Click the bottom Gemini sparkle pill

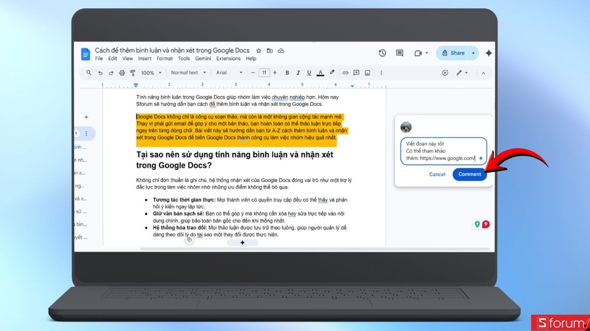coord(242,243)
